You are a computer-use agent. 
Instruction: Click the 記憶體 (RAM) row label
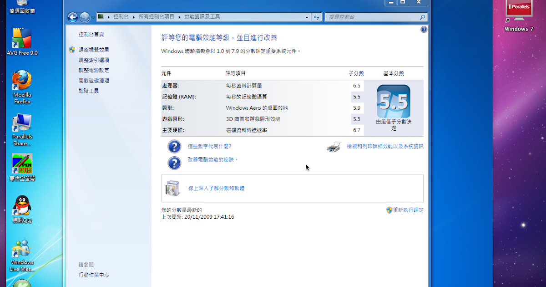point(178,97)
